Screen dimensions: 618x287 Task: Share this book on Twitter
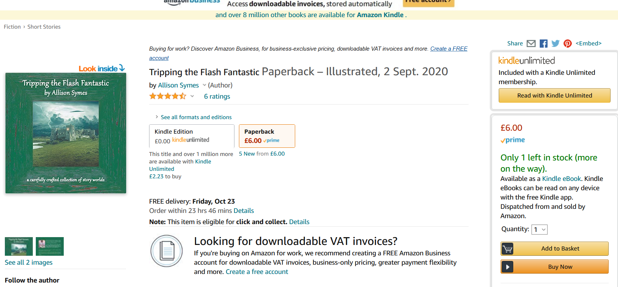click(555, 43)
